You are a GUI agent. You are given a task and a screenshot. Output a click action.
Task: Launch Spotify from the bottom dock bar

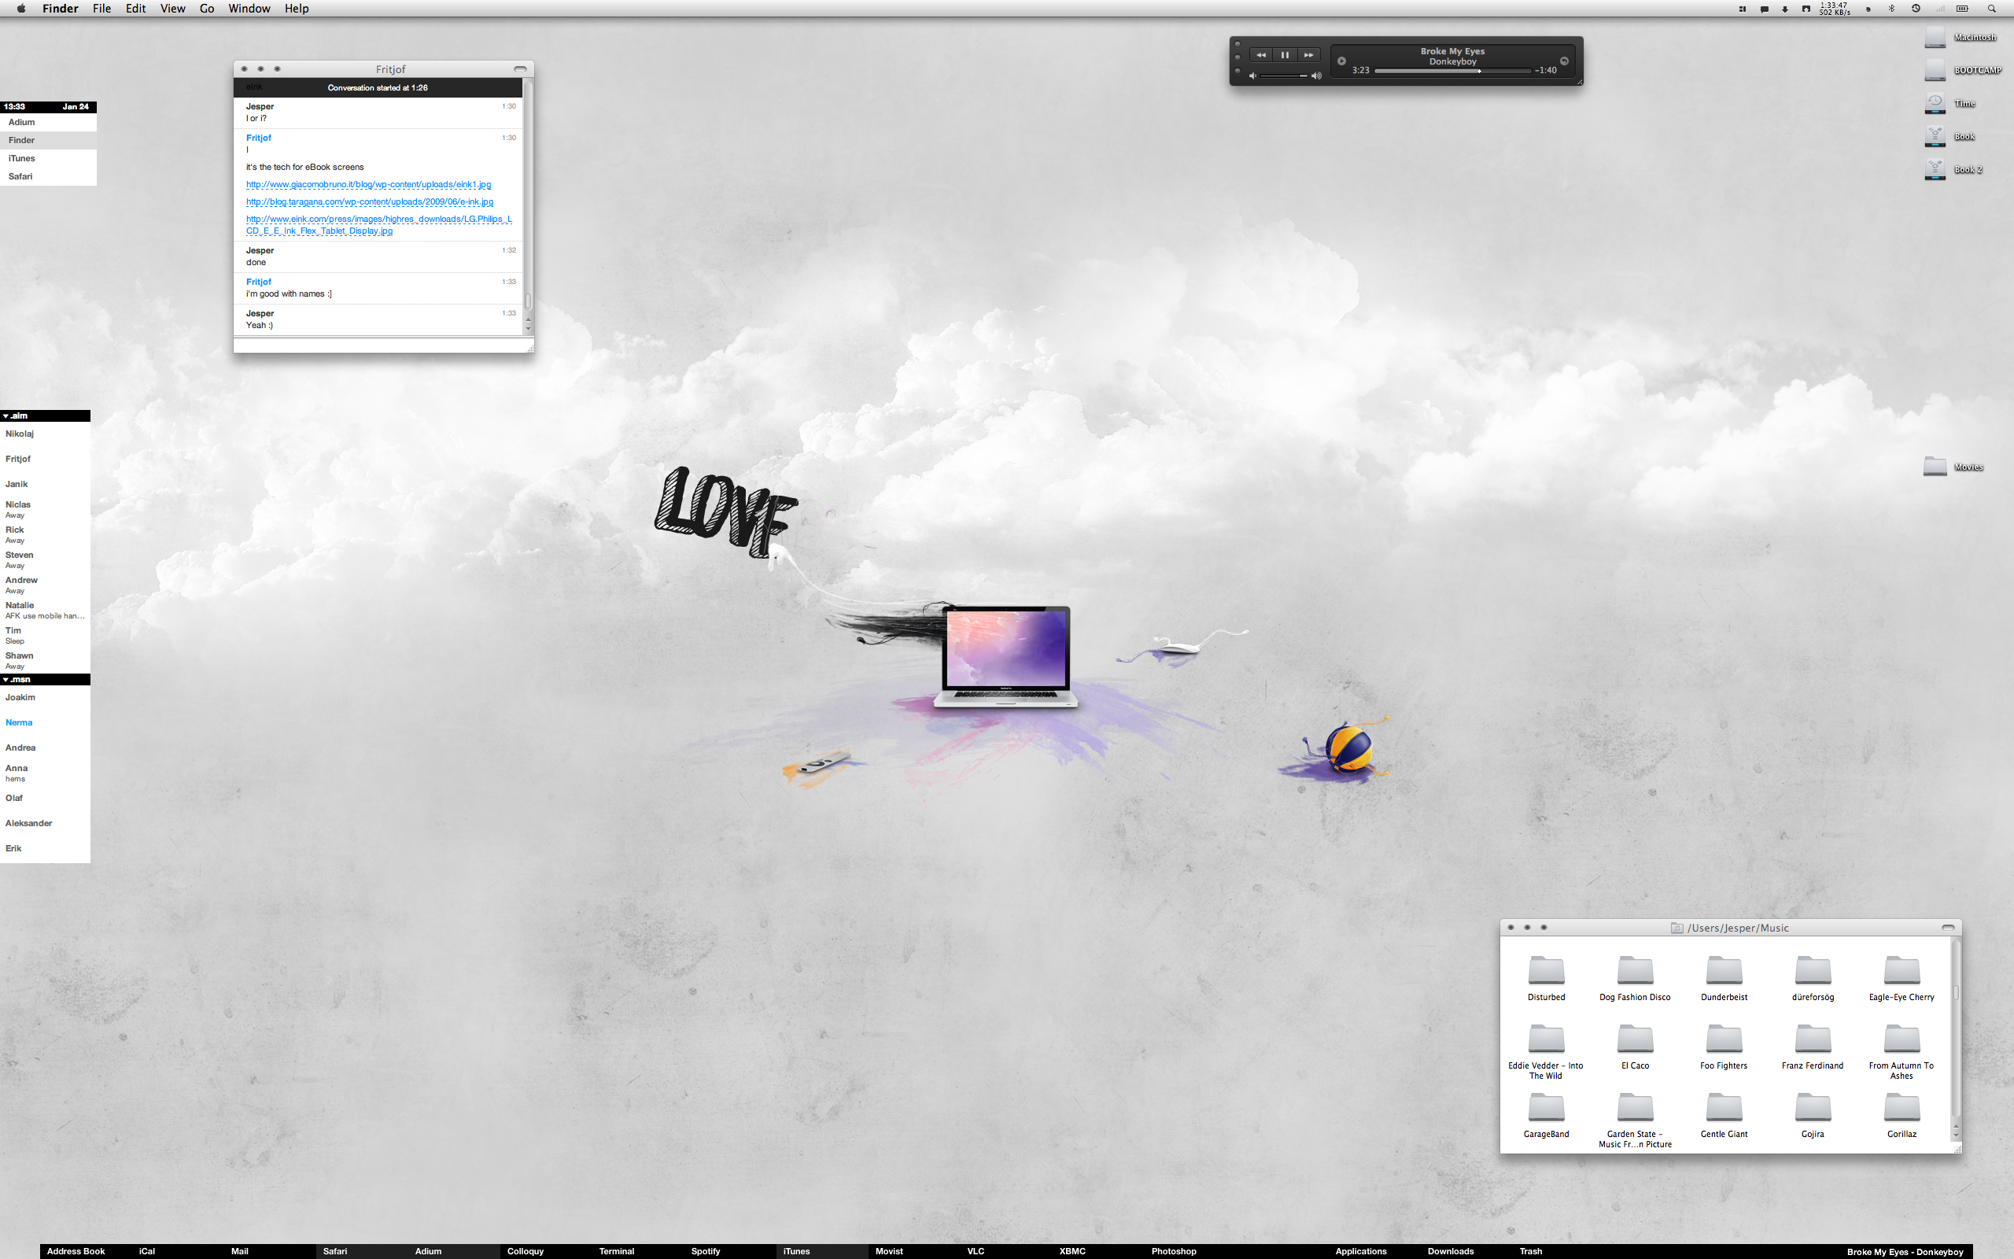pos(705,1250)
